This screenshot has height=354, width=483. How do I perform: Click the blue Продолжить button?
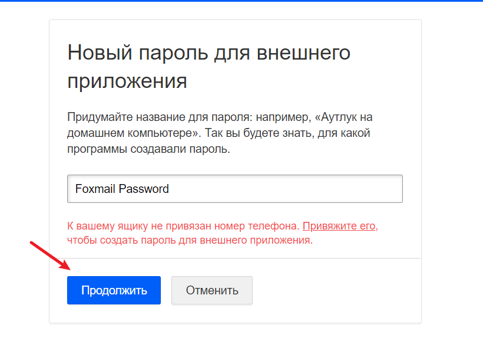tap(114, 290)
